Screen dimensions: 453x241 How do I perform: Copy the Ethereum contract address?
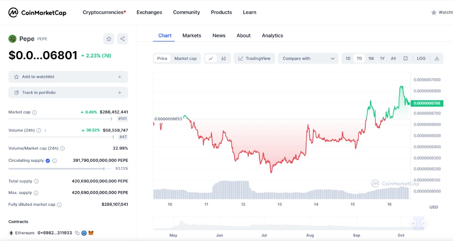[x=77, y=233]
